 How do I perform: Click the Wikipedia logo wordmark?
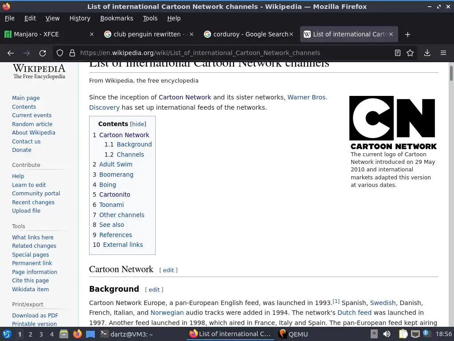[39, 71]
